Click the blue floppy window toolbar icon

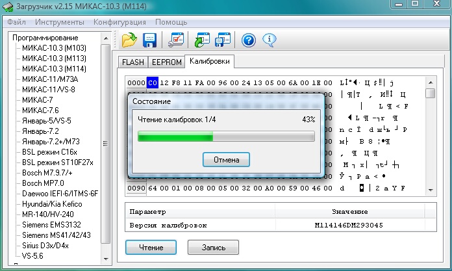223,40
